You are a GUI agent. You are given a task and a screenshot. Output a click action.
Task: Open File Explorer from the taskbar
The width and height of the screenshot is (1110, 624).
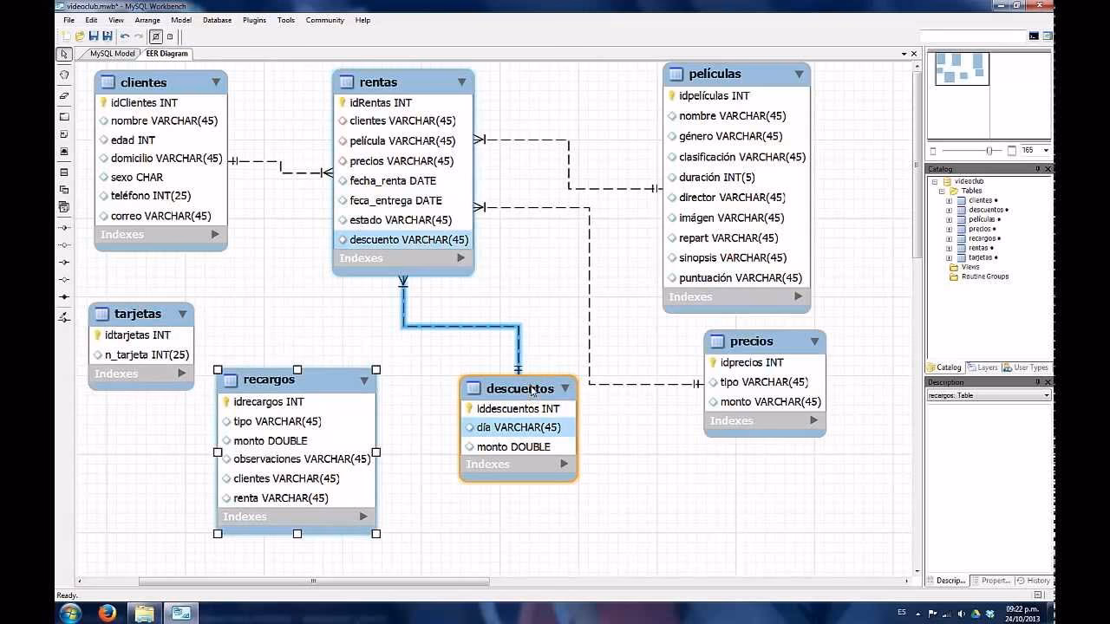pyautogui.click(x=144, y=613)
